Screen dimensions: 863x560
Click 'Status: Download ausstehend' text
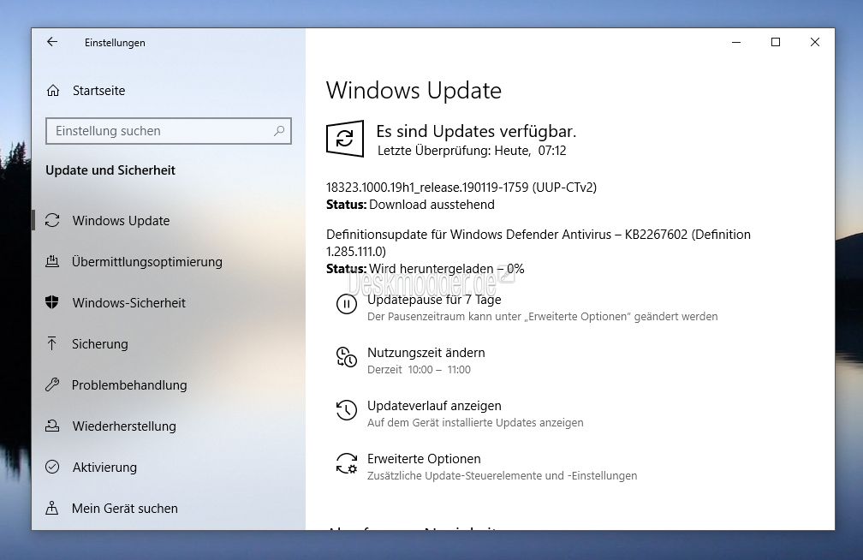[410, 205]
